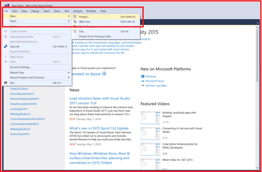Image resolution: width=262 pixels, height=172 pixels.
Task: Select Project From Existing Code...
Action: (x=106, y=36)
